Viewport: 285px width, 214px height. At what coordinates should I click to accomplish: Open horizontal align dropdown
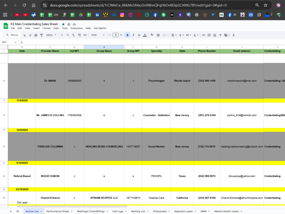pos(174,35)
